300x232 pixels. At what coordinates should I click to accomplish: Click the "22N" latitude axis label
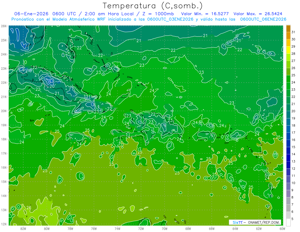point(4,83)
